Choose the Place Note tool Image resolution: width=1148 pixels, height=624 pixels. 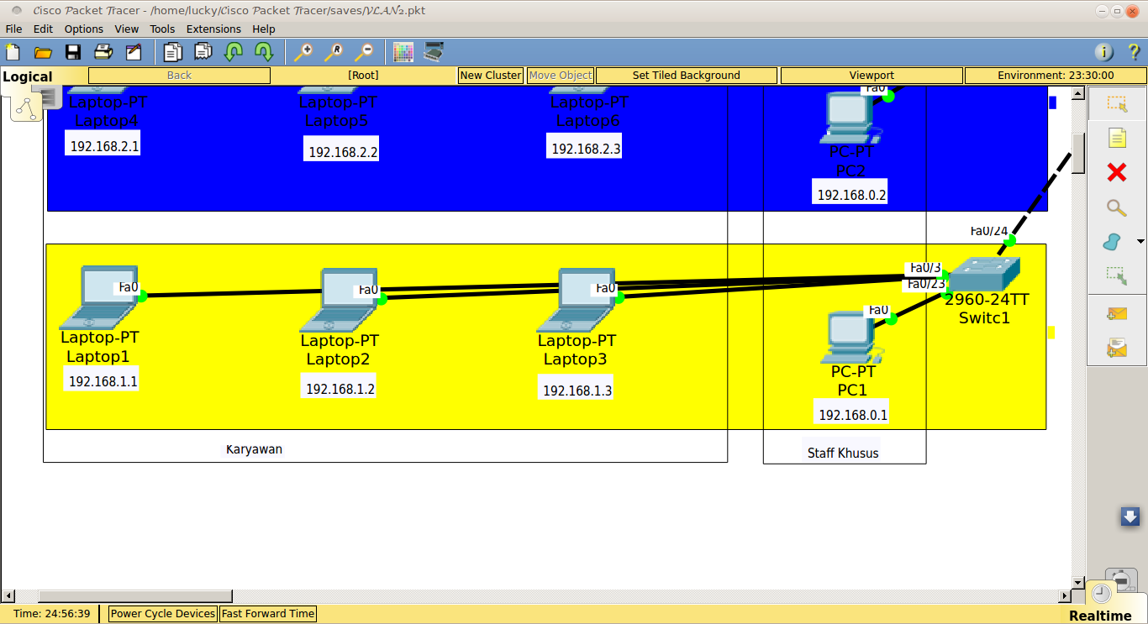pyautogui.click(x=1116, y=138)
